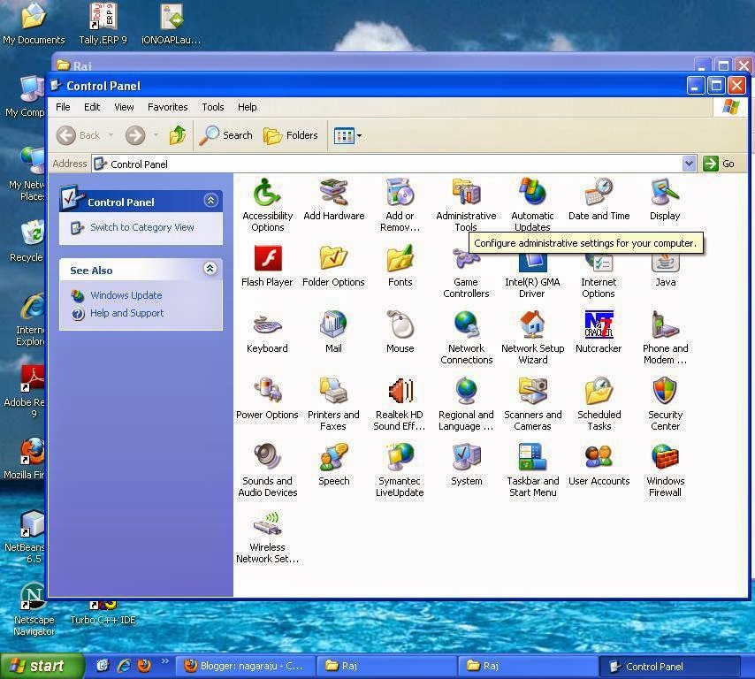
Task: Expand Quick Launch overflow chevron
Action: [x=164, y=661]
